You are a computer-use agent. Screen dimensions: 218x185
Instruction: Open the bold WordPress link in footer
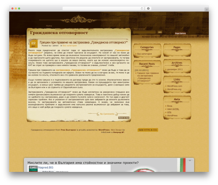(x=104, y=130)
